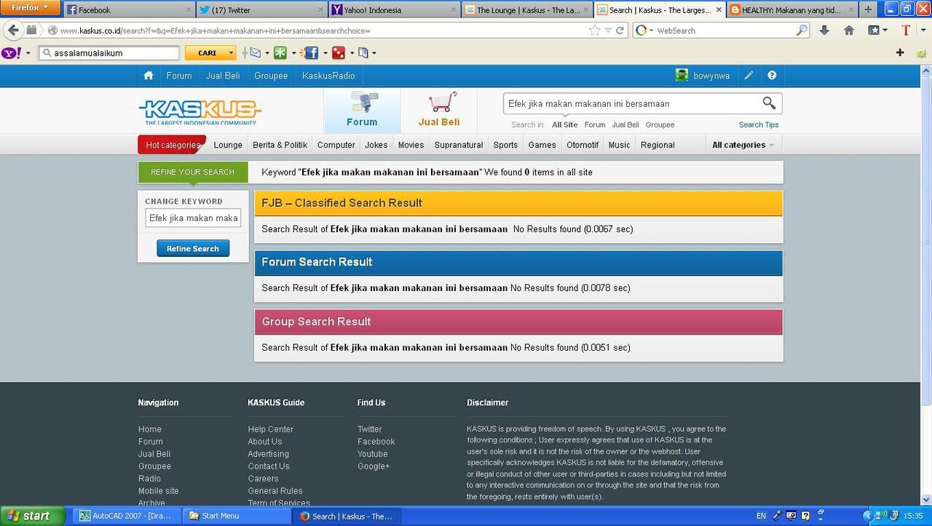932x526 pixels.
Task: Click the bowynwa username link
Action: point(712,76)
